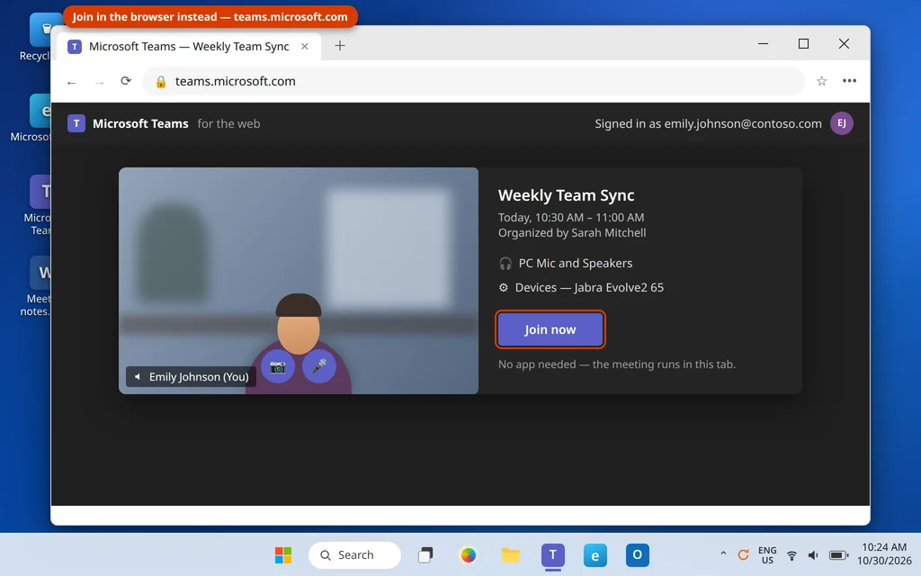The image size is (921, 576).
Task: Open the clock showing 10:24 AM
Action: click(884, 554)
